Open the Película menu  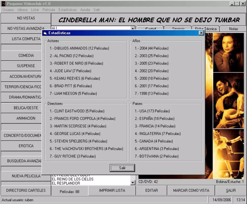pos(49,10)
